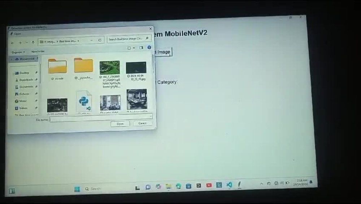
Task: Go back in the Open dialog
Action: click(12, 43)
